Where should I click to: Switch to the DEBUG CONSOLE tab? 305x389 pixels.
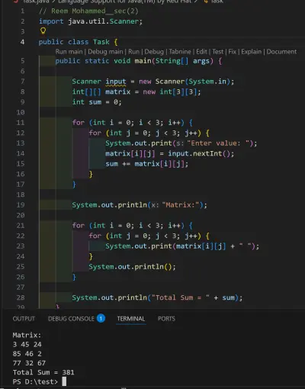71,319
